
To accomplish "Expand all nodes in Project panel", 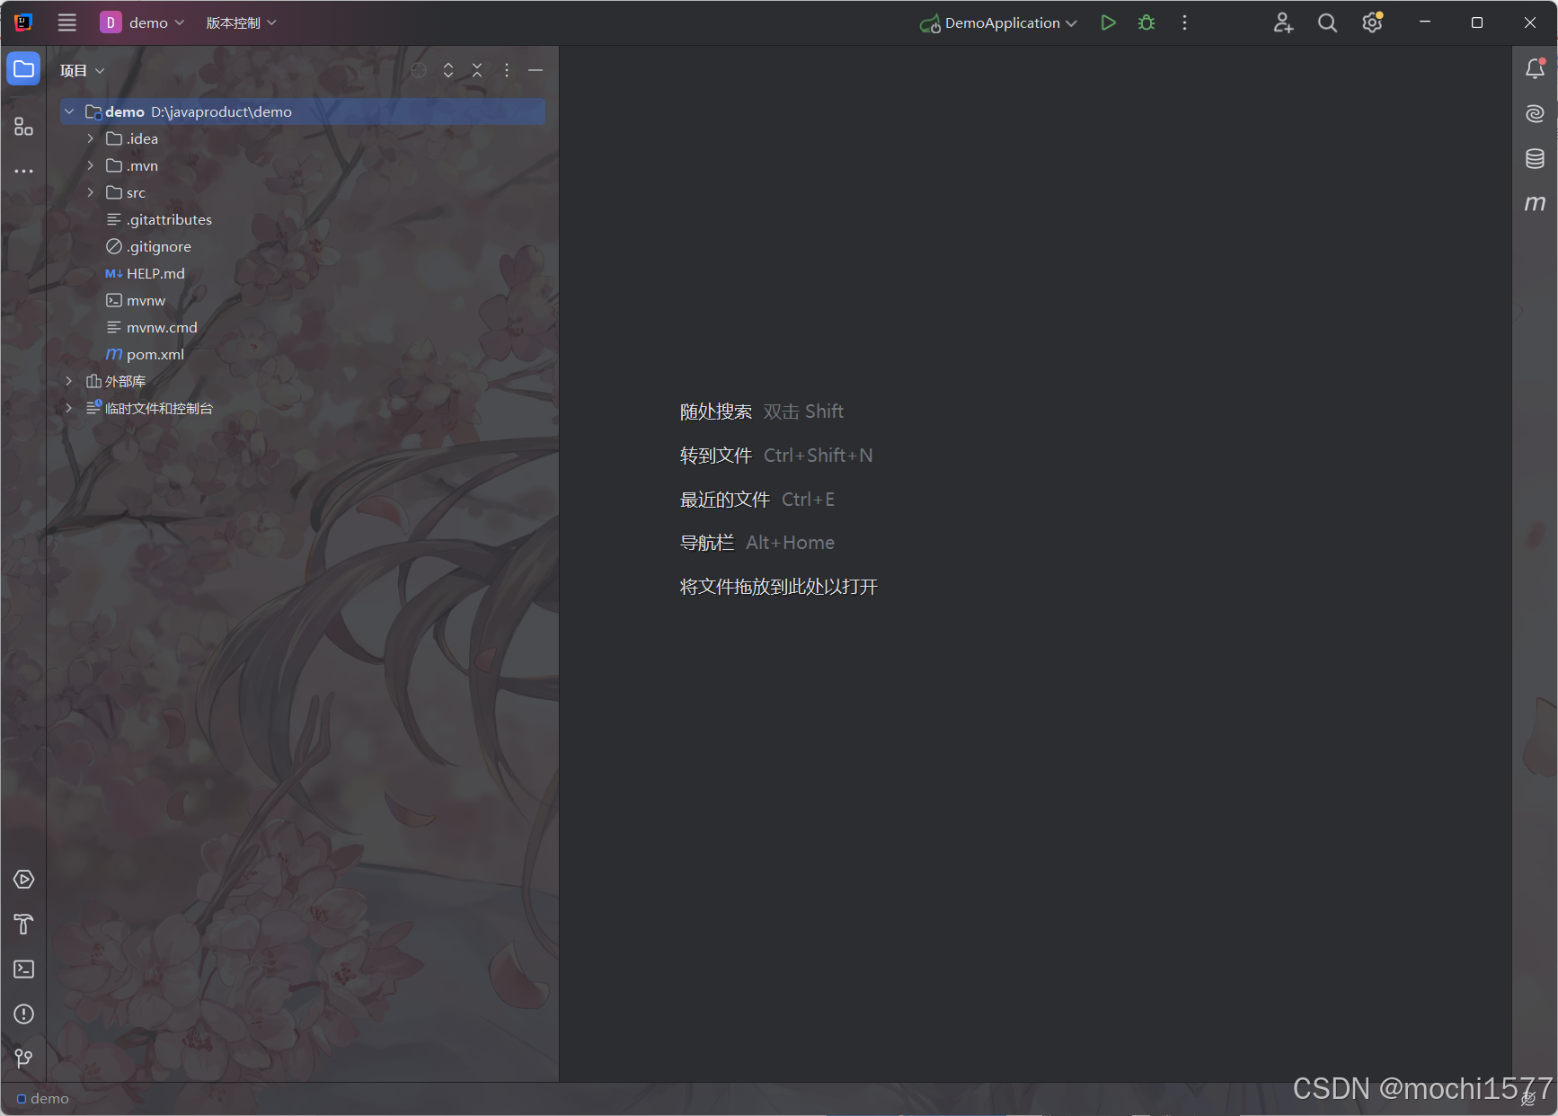I will (x=448, y=70).
